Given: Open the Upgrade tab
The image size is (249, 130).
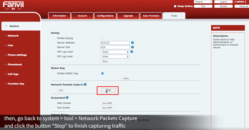Looking at the screenshot, I should coord(128,16).
